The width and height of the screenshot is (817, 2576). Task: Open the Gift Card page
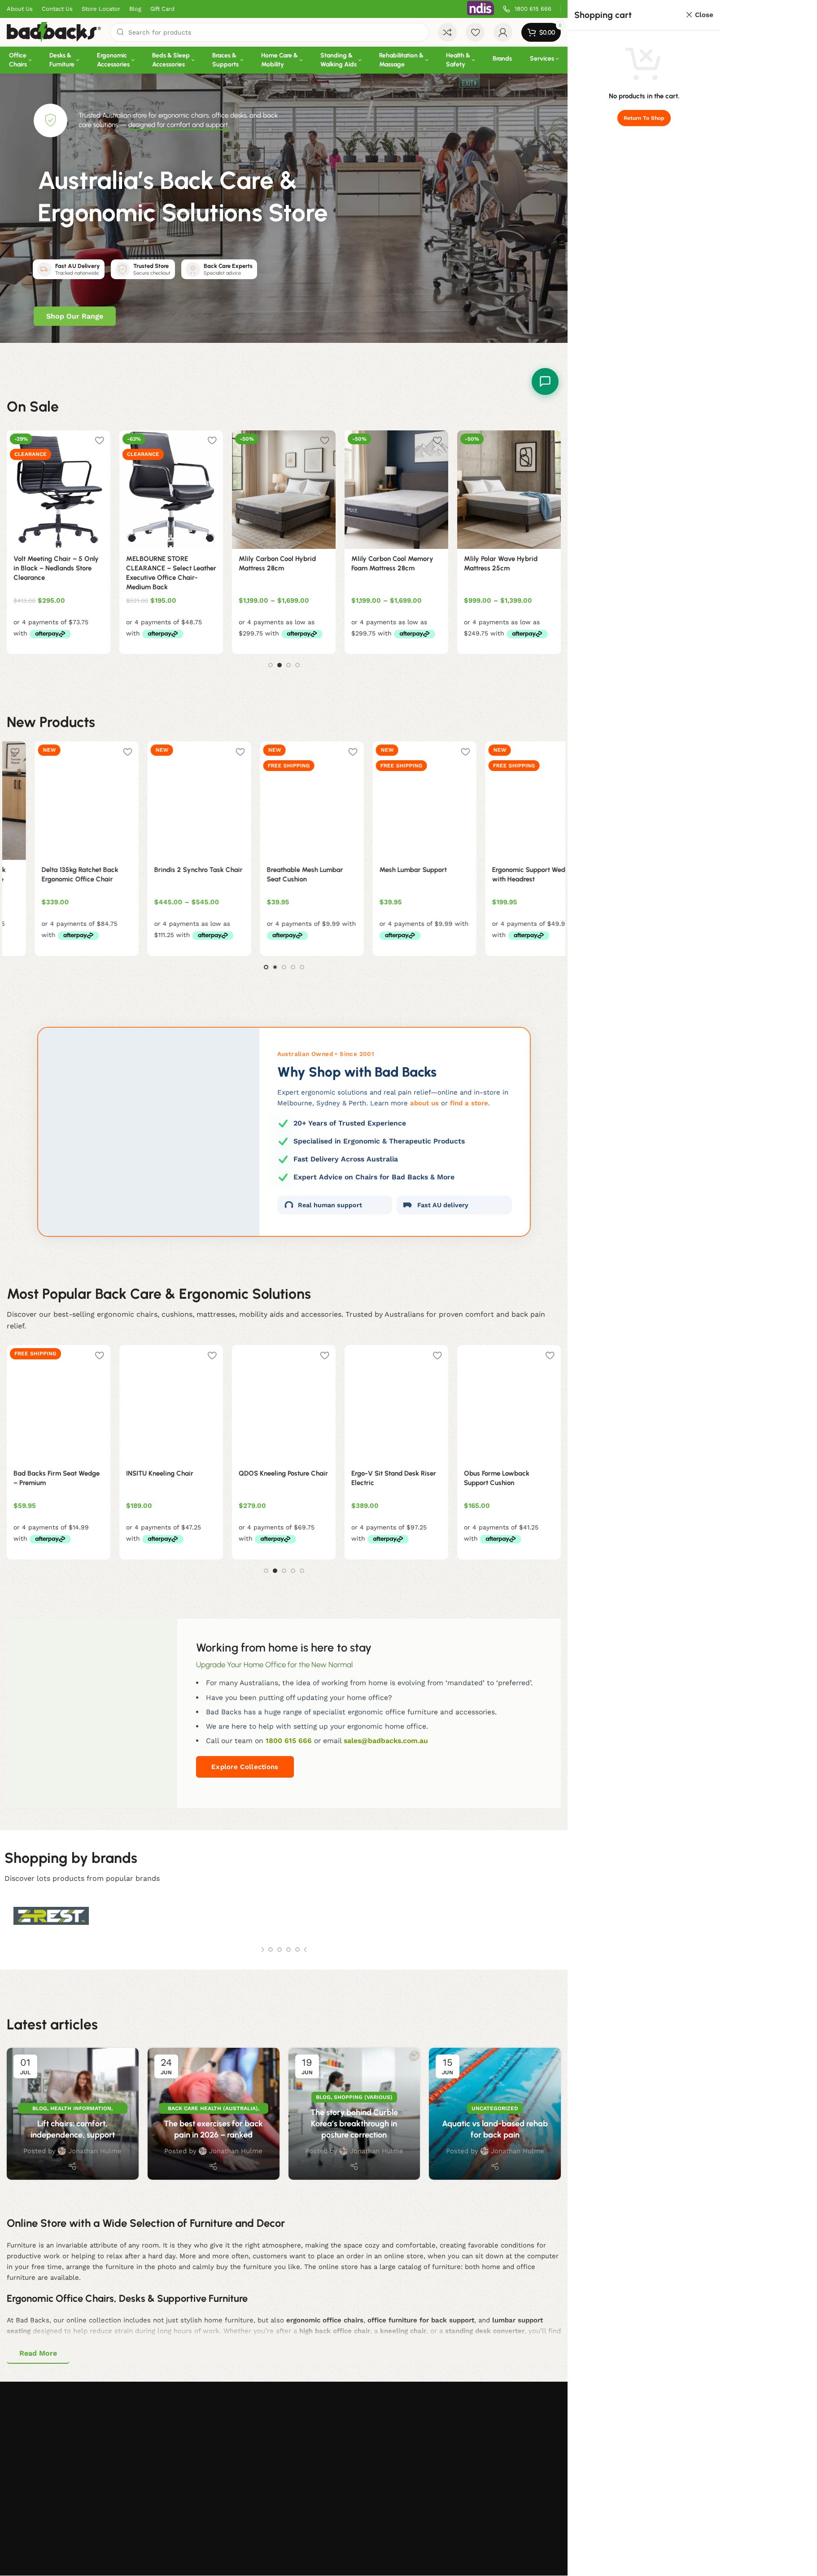pyautogui.click(x=162, y=9)
